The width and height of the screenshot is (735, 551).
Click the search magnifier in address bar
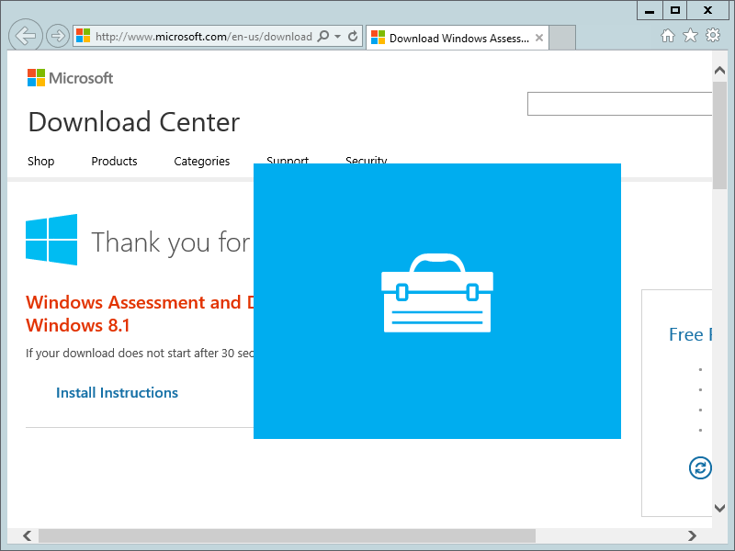click(322, 37)
